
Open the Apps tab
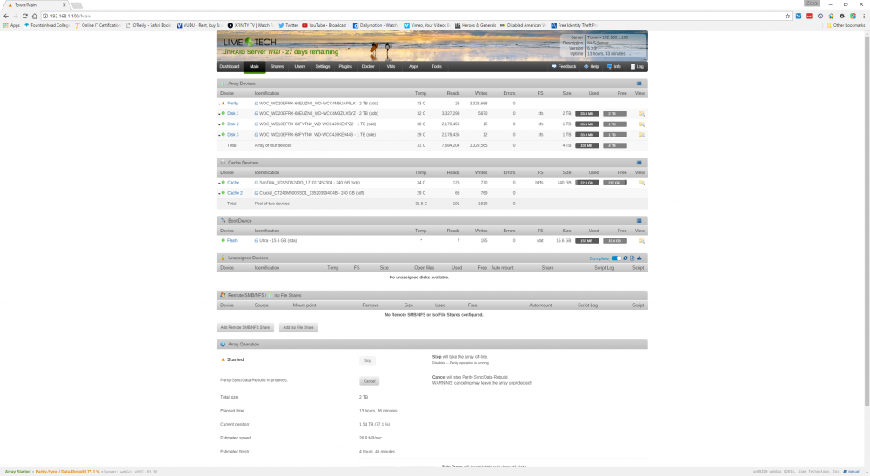[x=413, y=67]
